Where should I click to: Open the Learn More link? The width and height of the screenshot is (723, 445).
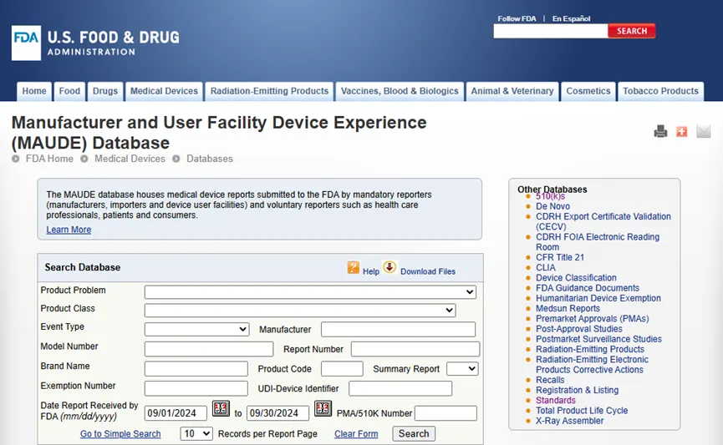point(69,230)
